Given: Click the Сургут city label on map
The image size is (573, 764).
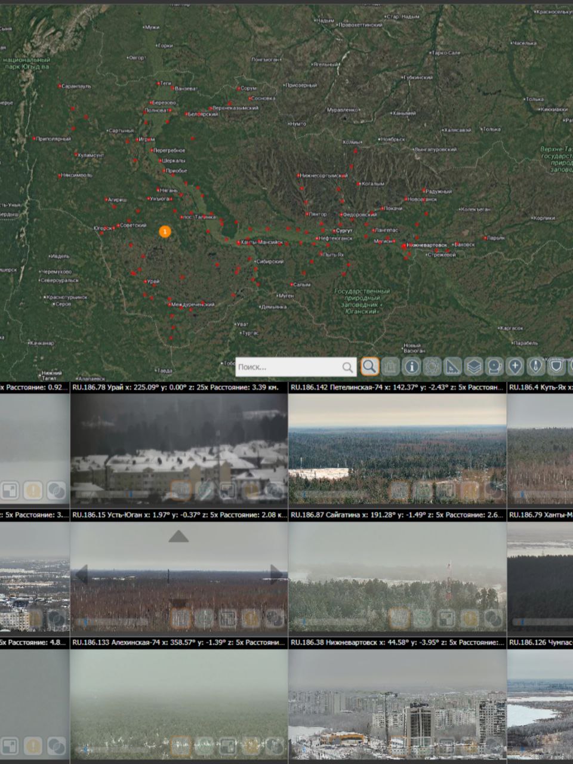Looking at the screenshot, I should click(344, 230).
